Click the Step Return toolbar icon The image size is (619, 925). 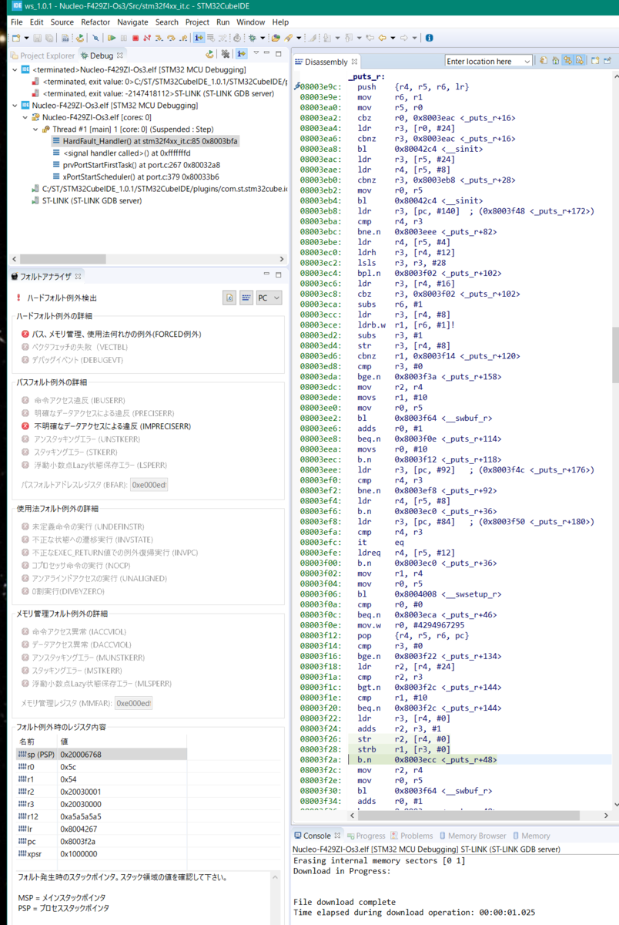[184, 37]
